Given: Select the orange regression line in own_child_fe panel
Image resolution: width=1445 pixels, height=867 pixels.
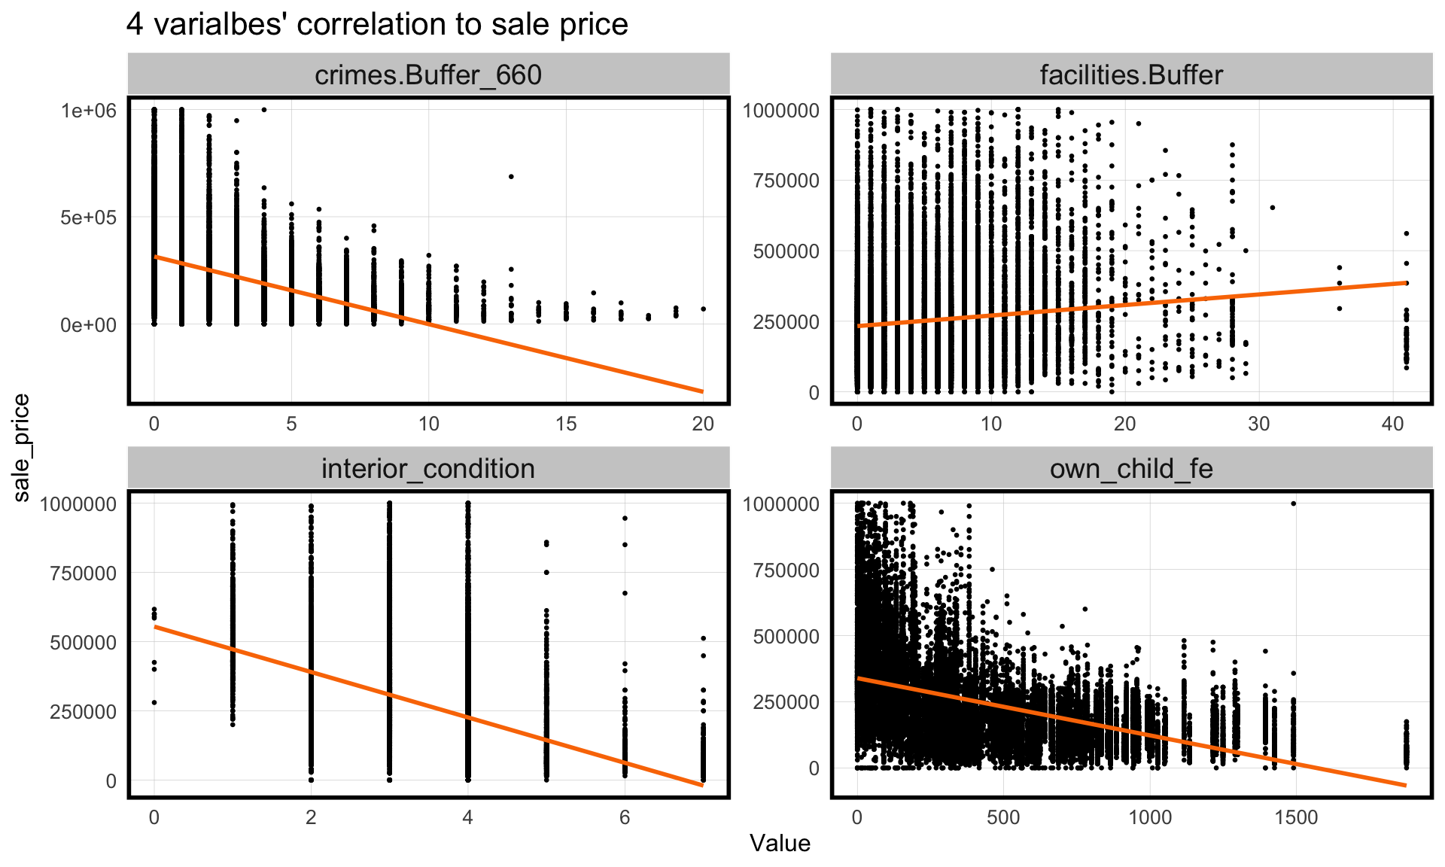Looking at the screenshot, I should (x=1129, y=732).
